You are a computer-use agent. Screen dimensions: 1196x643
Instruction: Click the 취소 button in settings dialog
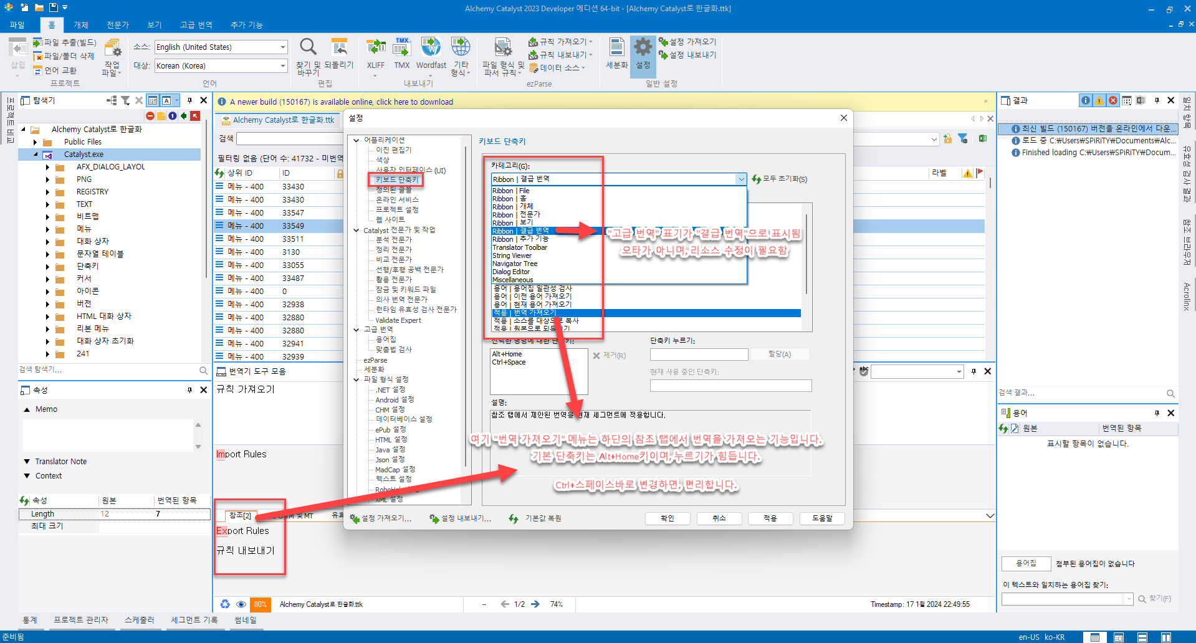click(x=719, y=518)
